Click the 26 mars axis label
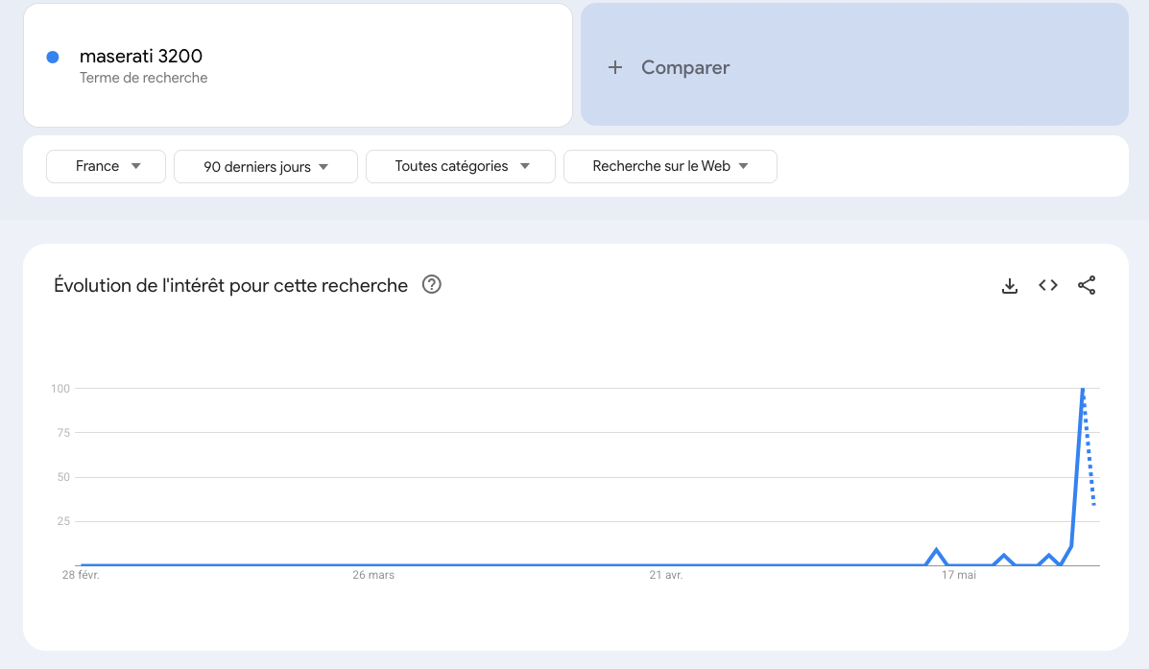Viewport: 1149px width, 669px height. pyautogui.click(x=373, y=575)
